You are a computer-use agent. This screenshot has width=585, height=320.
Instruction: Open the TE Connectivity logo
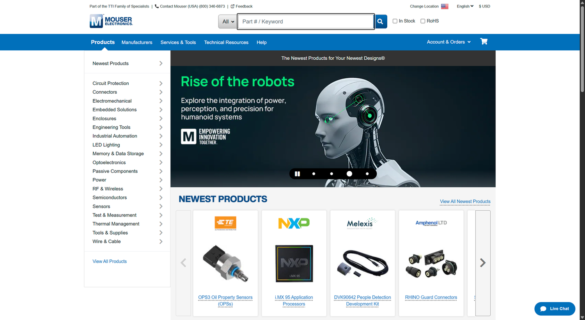click(225, 223)
